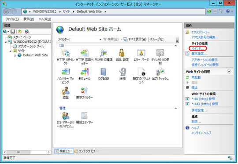Open the MIME の種類 feature icon
238x164 pixels.
point(104,53)
